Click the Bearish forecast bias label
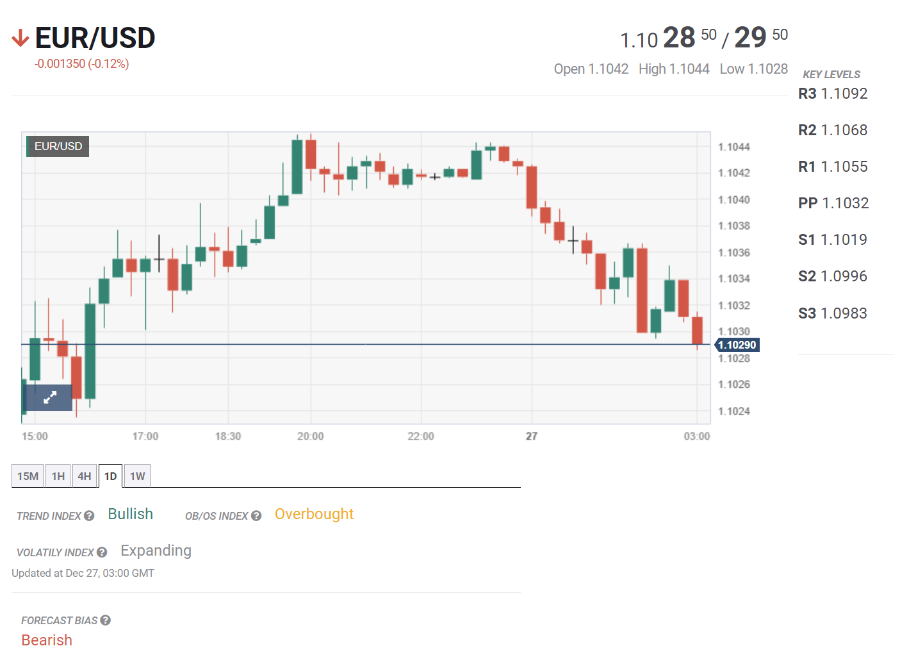The width and height of the screenshot is (900, 671). point(47,640)
